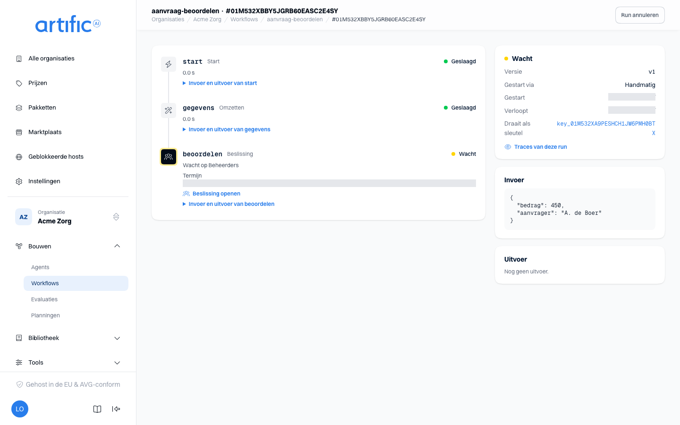Image resolution: width=680 pixels, height=425 pixels.
Task: Click the Alle organisaties building icon
Action: click(x=19, y=59)
